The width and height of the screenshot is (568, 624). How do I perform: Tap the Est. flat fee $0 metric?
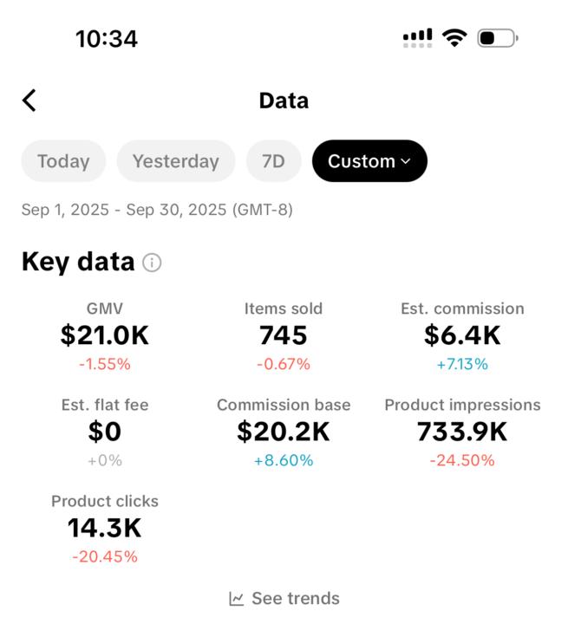(105, 432)
